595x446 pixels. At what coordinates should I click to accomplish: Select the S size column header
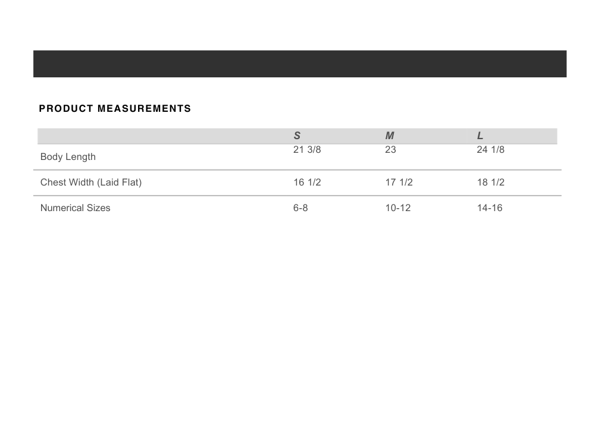[x=297, y=136]
